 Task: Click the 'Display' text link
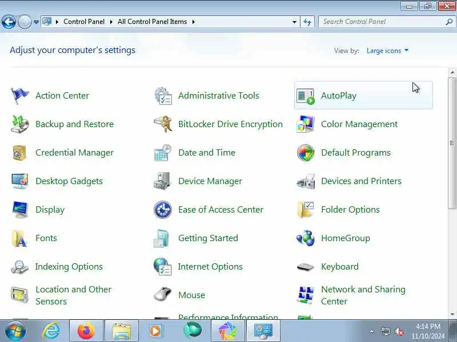pyautogui.click(x=50, y=210)
